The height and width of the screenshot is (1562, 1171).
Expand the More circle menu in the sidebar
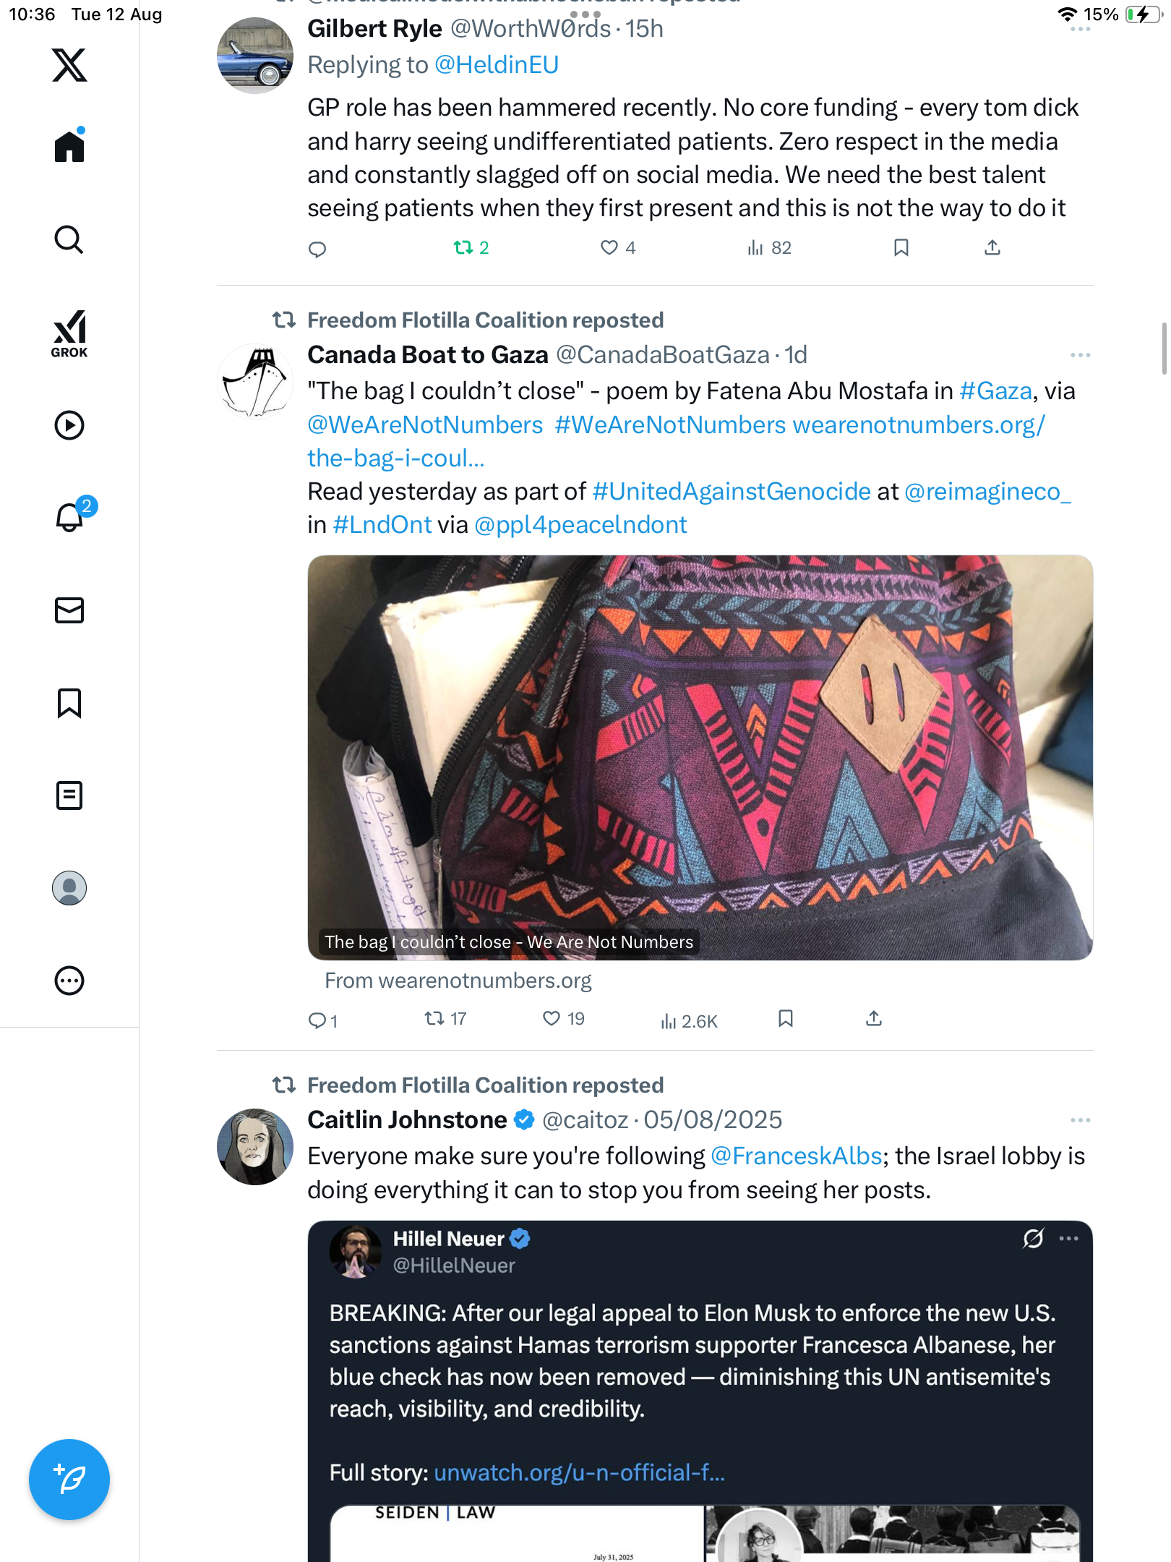coord(69,981)
